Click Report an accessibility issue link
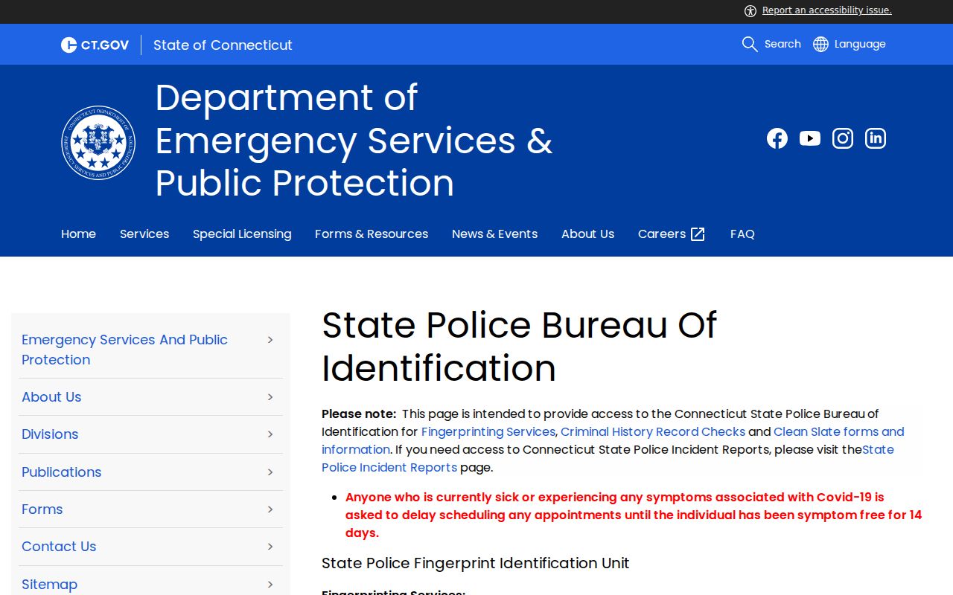 (827, 10)
